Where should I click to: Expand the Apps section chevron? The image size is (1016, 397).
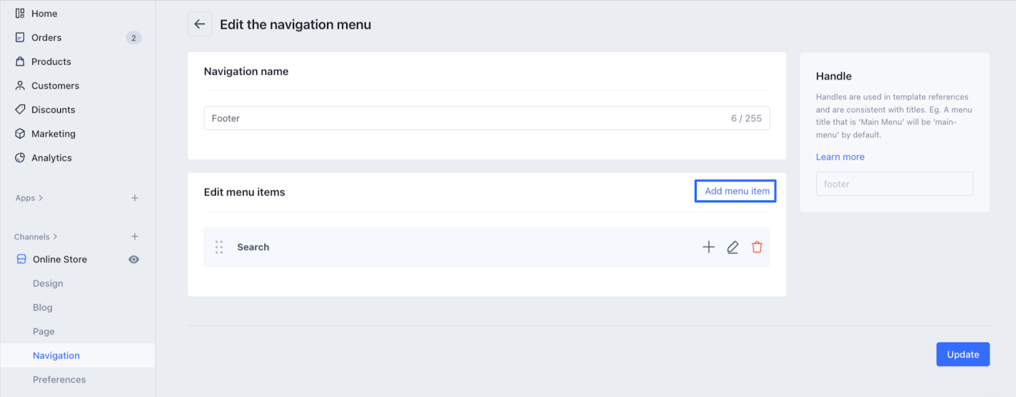(x=41, y=198)
